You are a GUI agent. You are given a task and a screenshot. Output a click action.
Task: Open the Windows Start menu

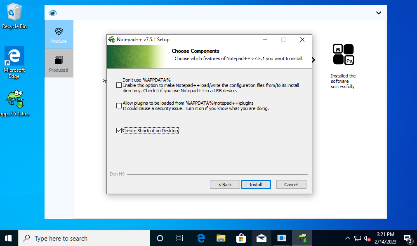[x=9, y=238]
